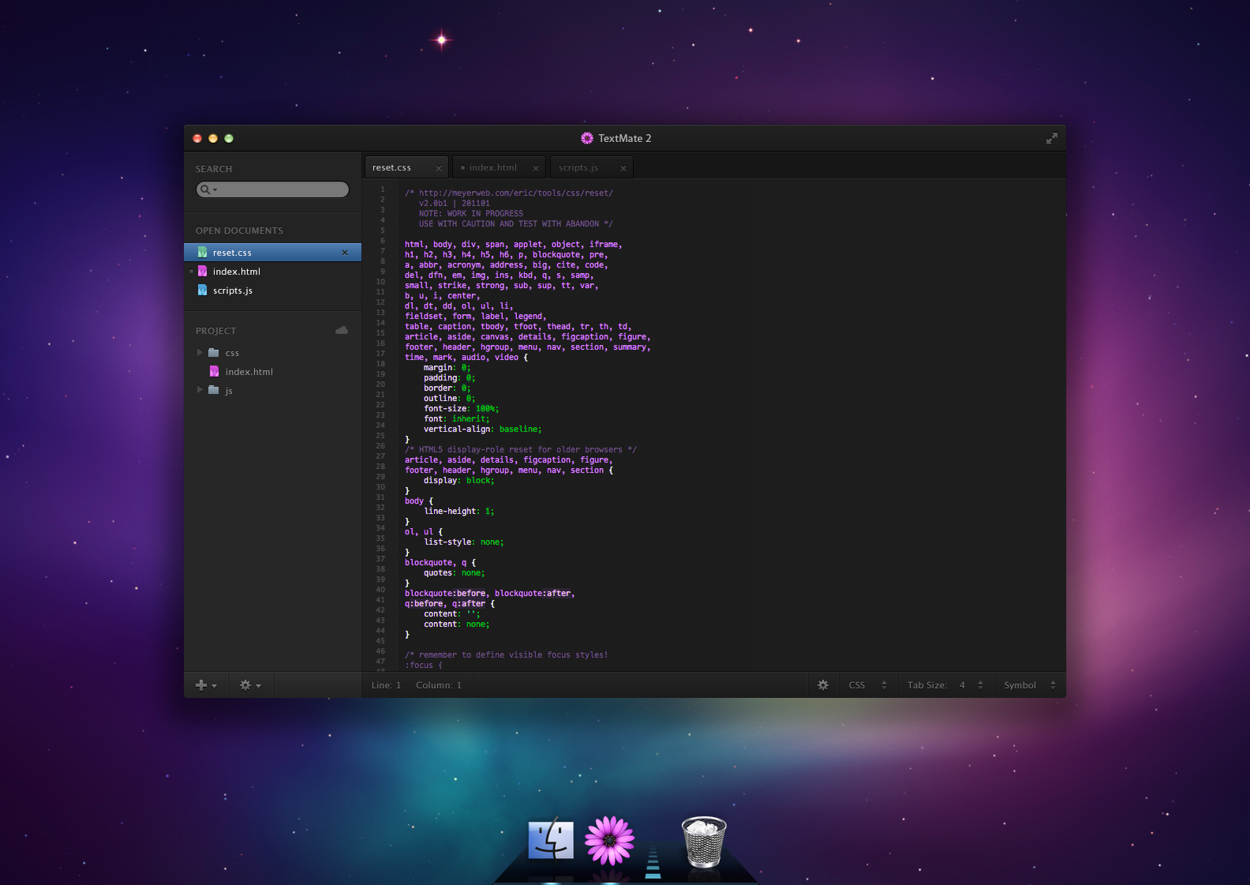Click the 'display: block;' code line
Viewport: 1250px width, 885px height.
[459, 480]
